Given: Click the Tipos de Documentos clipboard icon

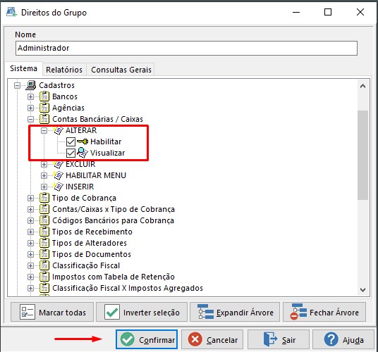Looking at the screenshot, I should pos(44,254).
